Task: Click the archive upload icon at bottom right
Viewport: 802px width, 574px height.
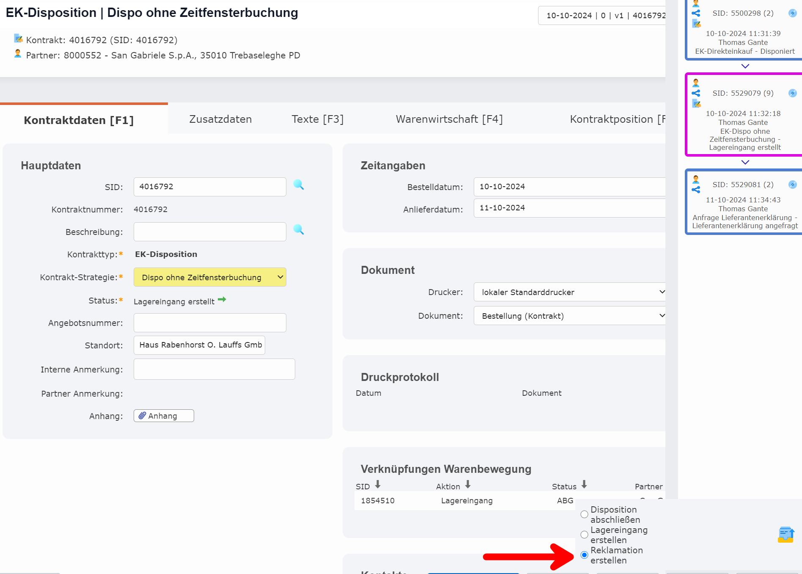Action: (786, 535)
